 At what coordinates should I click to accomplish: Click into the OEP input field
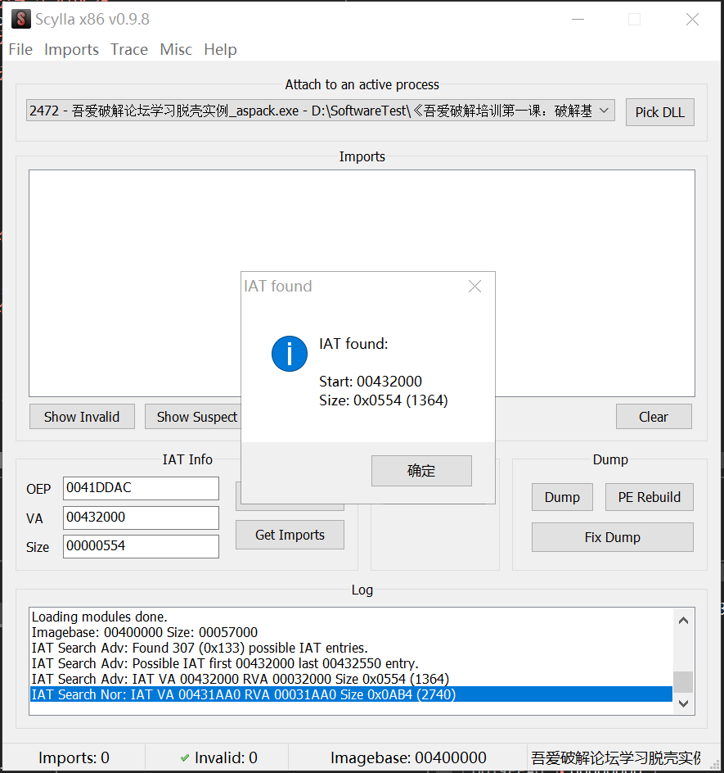point(141,488)
